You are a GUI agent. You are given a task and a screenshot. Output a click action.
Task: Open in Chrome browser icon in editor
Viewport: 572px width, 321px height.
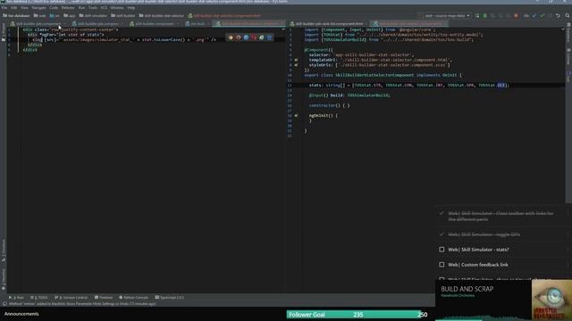231,37
